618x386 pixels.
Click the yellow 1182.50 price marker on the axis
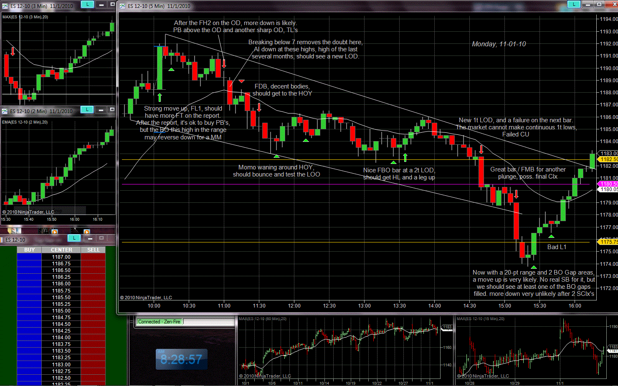(x=608, y=159)
